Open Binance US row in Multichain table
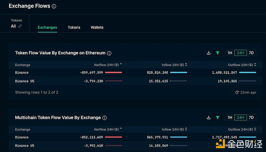 [x=25, y=146]
